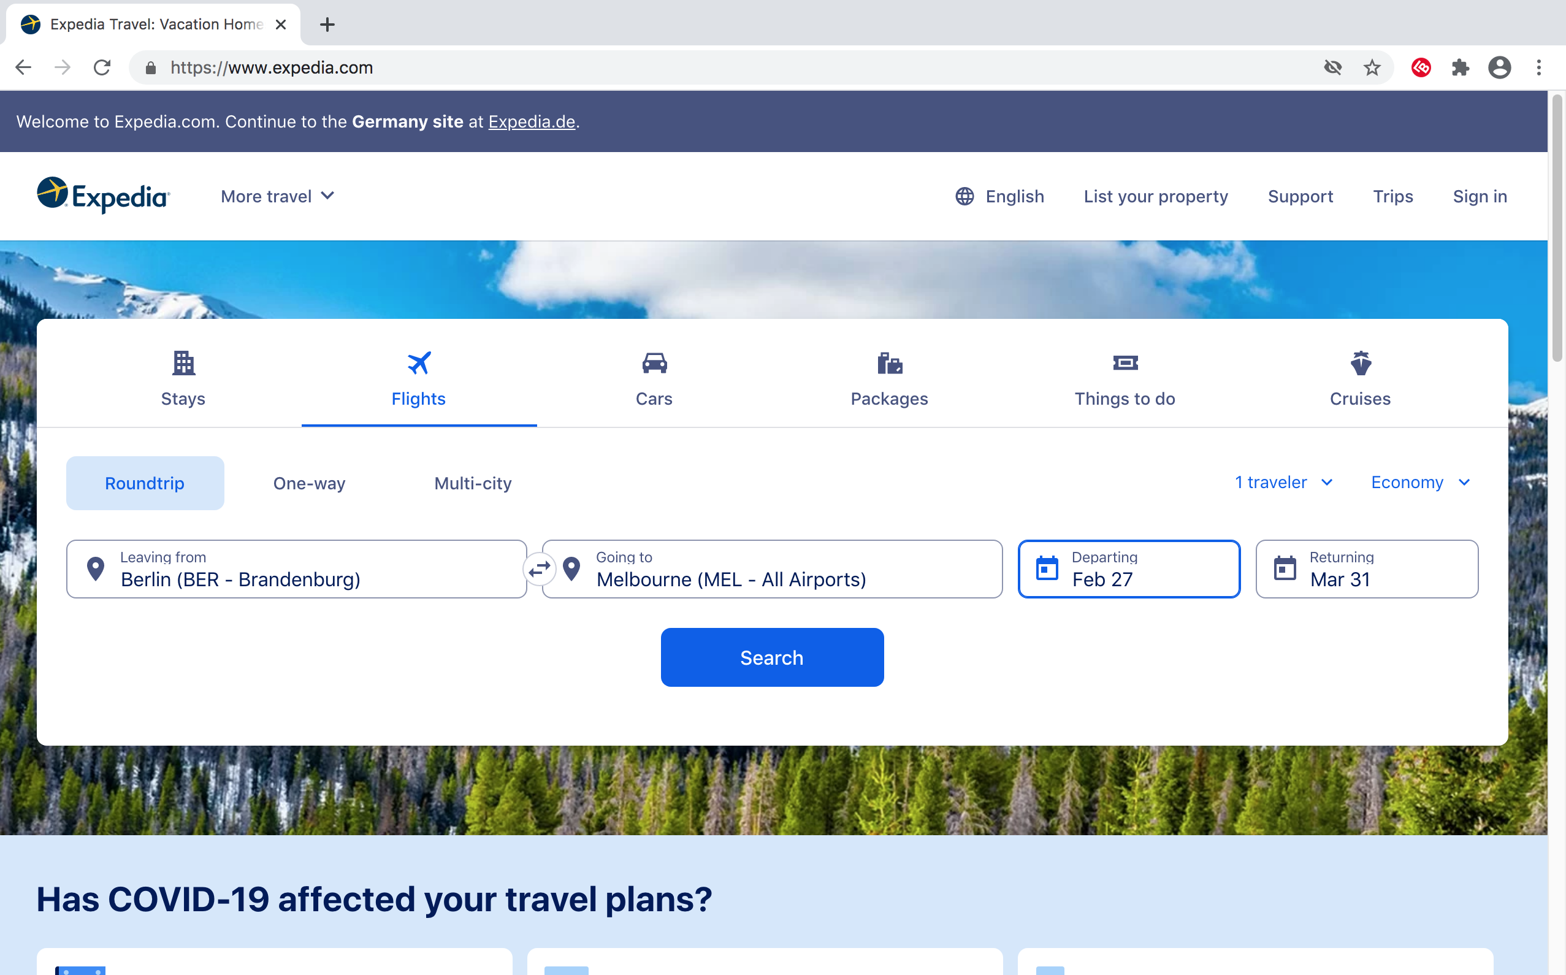This screenshot has width=1566, height=975.
Task: Click the Expedia logo
Action: 103,195
